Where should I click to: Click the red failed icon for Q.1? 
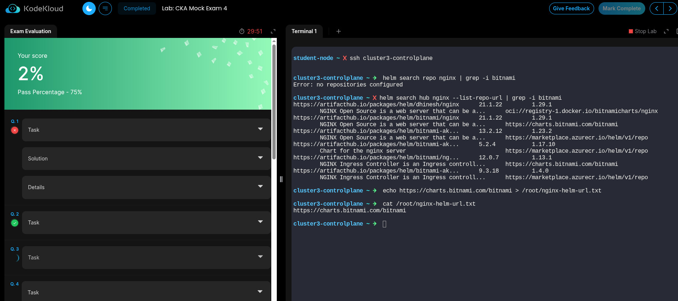click(15, 130)
